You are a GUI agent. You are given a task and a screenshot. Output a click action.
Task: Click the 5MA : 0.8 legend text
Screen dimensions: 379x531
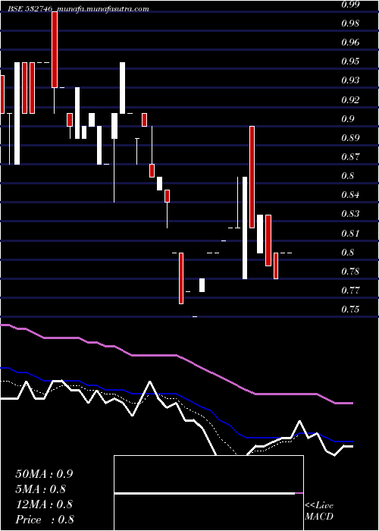coord(41,489)
